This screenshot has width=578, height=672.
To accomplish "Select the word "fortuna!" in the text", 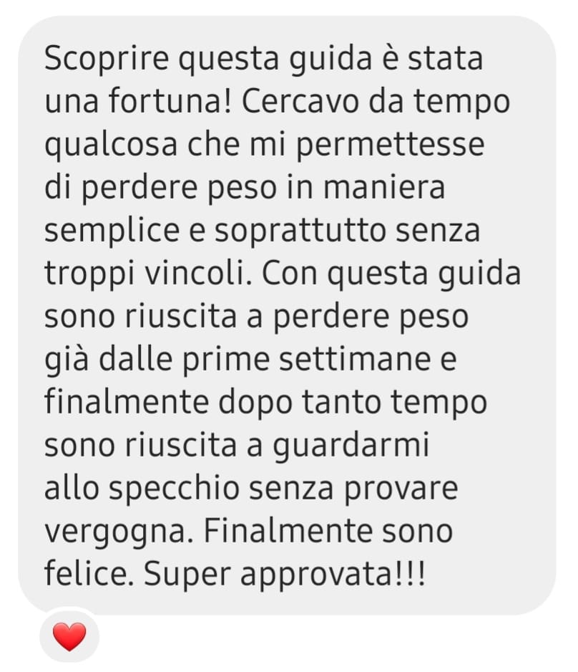I will pos(170,101).
